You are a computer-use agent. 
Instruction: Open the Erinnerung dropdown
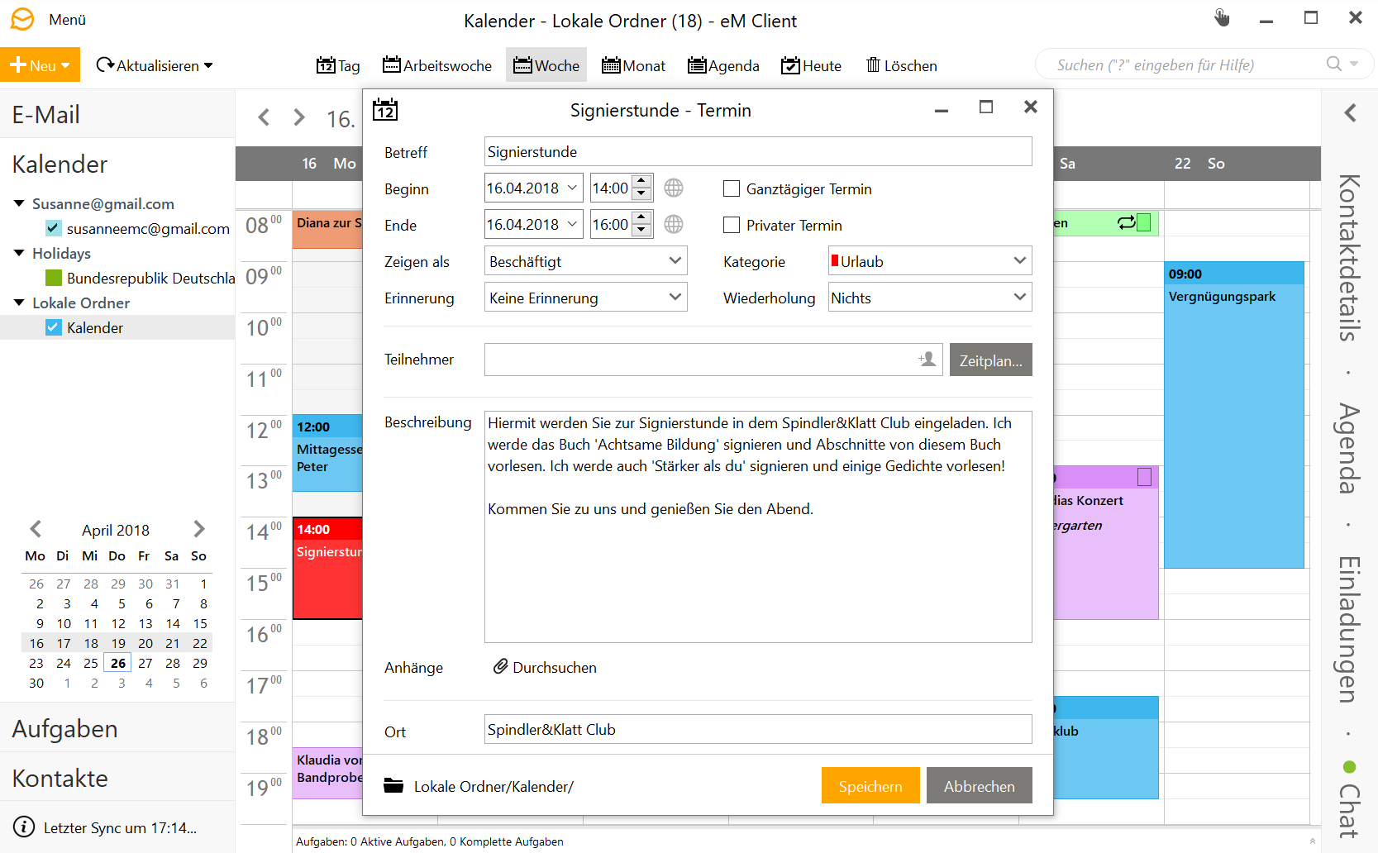coord(675,297)
